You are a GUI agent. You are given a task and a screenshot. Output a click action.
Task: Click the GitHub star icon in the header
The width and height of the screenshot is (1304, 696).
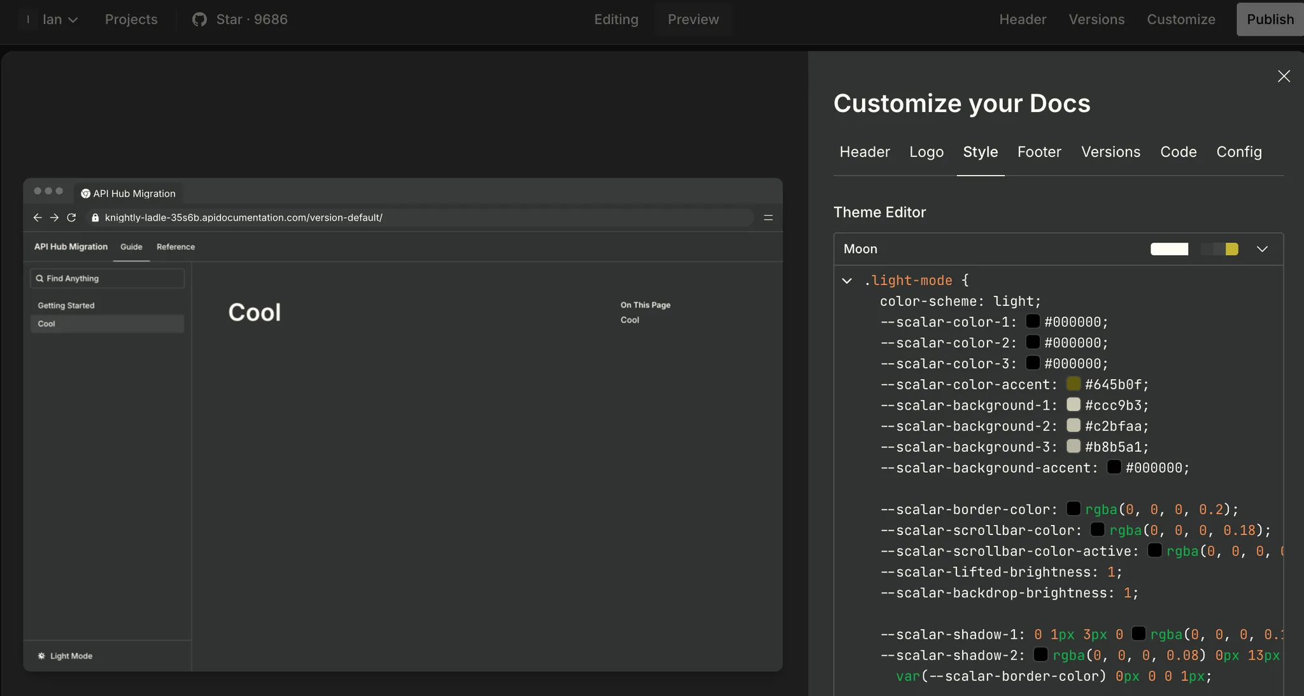[x=199, y=19]
